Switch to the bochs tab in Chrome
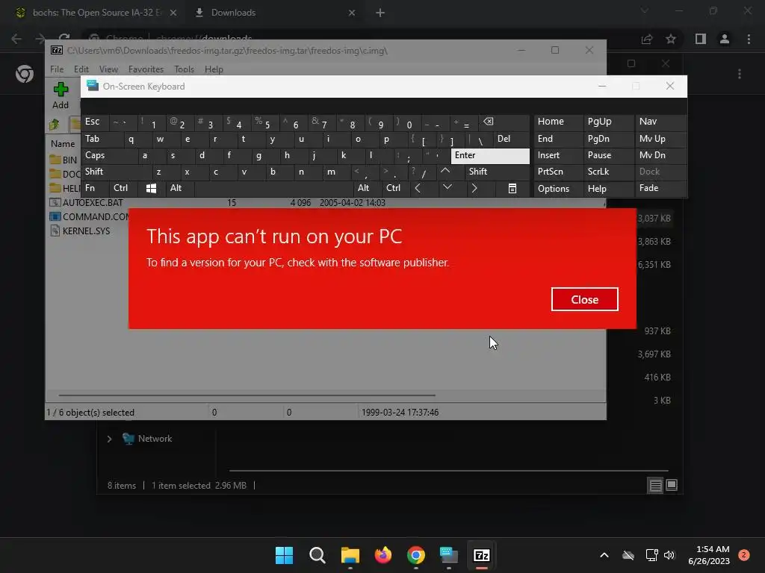 tap(96, 13)
